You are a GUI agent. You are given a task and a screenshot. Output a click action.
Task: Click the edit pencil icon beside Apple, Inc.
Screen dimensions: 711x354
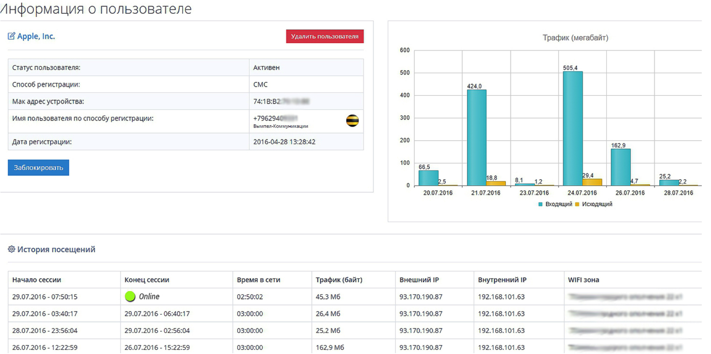11,36
